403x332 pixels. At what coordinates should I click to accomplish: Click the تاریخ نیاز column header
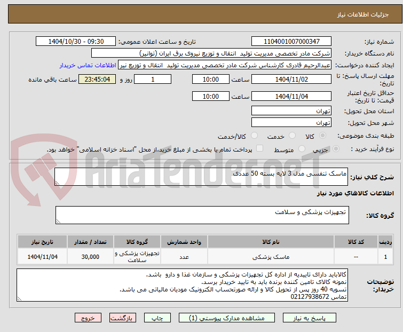pos(42,242)
